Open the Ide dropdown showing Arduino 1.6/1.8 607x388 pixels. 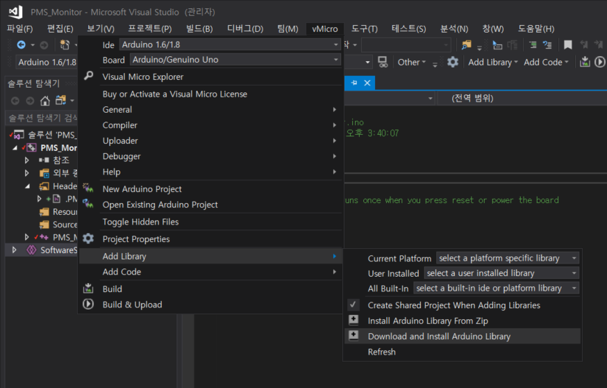[230, 45]
